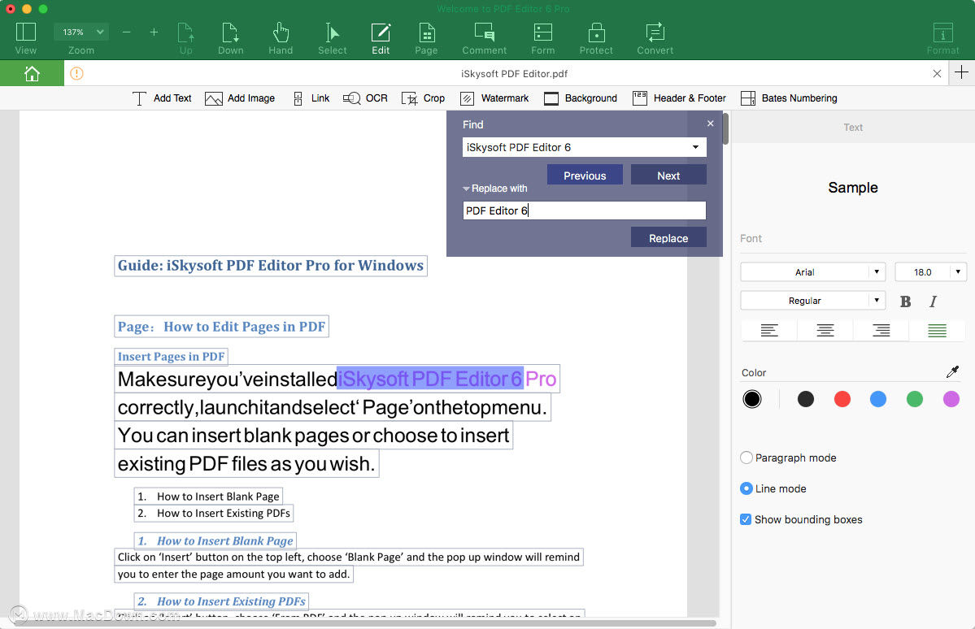Click the zoom in plus icon
Screen dimensions: 975x629
155,32
